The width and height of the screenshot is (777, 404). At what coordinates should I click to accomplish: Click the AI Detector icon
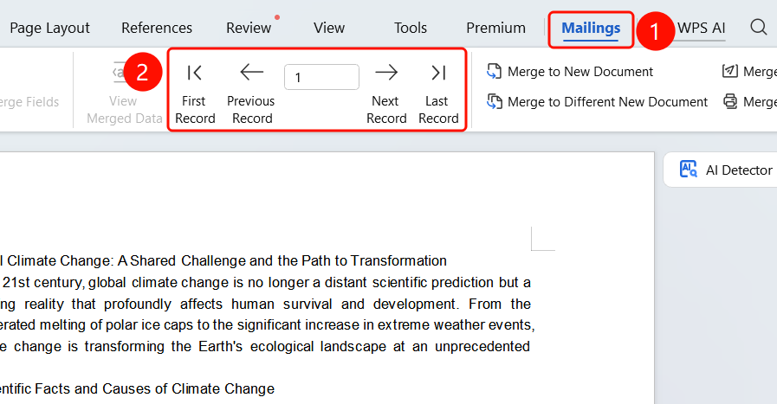689,170
